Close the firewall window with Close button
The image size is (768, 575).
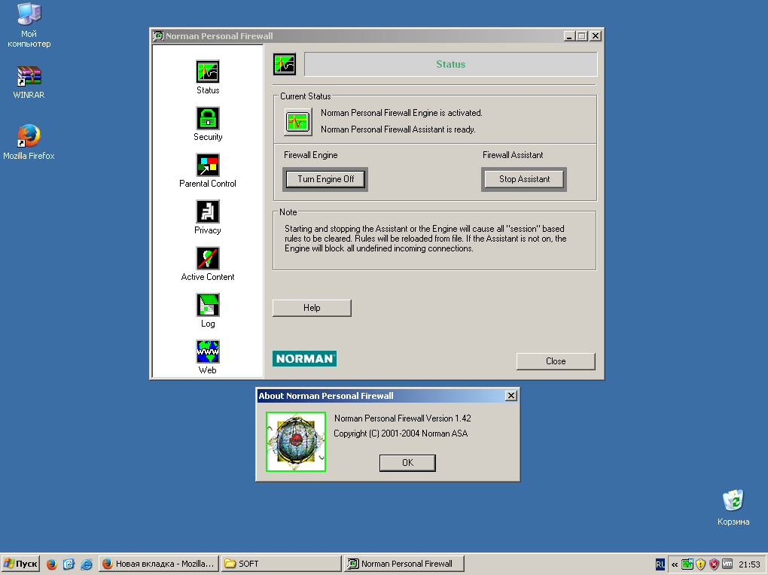(x=556, y=361)
